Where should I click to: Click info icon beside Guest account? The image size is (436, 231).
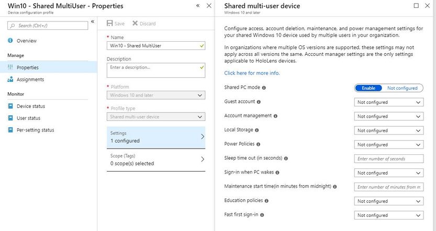(x=259, y=102)
